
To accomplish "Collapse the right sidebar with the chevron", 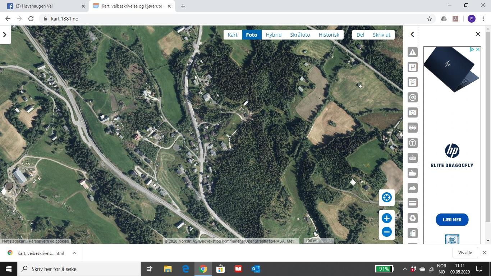I will pos(412,34).
